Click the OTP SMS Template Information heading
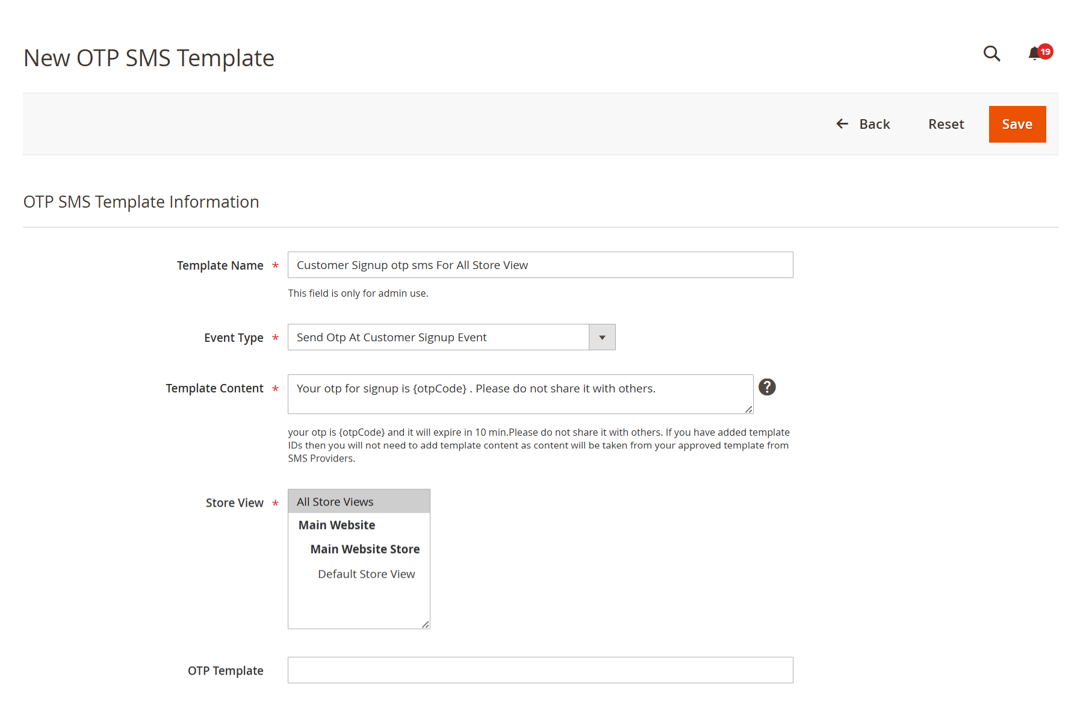The image size is (1083, 712). pos(141,202)
